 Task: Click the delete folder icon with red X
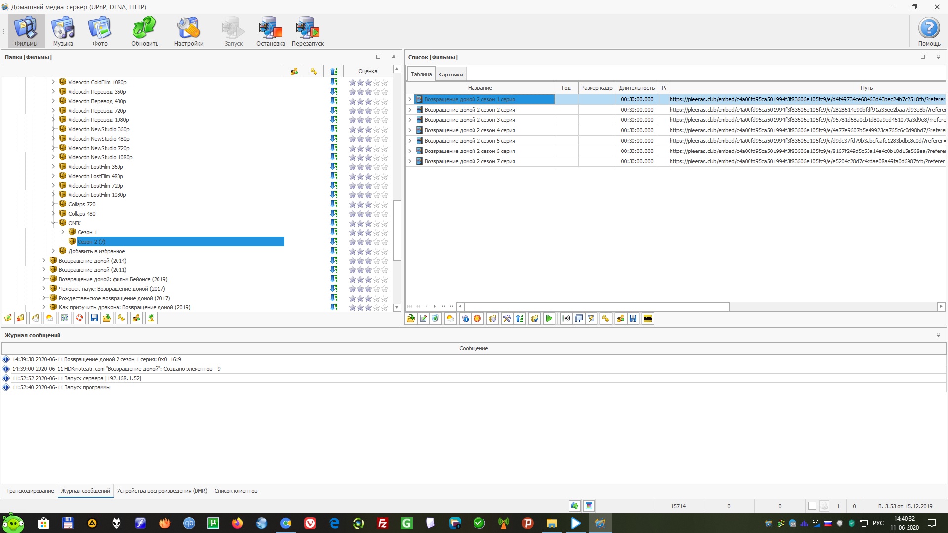pyautogui.click(x=20, y=318)
